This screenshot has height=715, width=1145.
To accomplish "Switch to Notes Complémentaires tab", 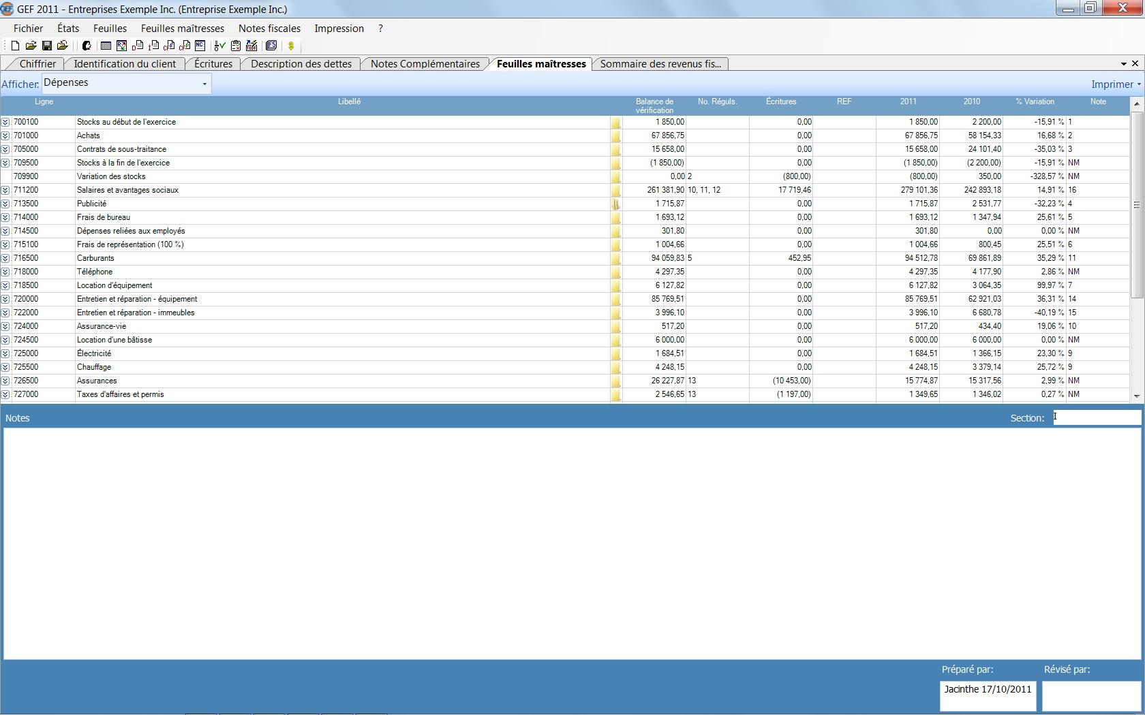I will pyautogui.click(x=425, y=64).
